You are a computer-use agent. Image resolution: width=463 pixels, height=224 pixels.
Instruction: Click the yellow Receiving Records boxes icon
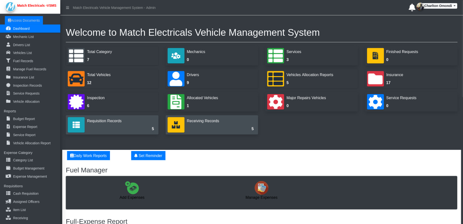[x=176, y=125]
